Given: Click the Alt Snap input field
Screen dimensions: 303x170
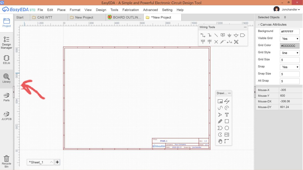Looking at the screenshot, I should click(290, 81).
